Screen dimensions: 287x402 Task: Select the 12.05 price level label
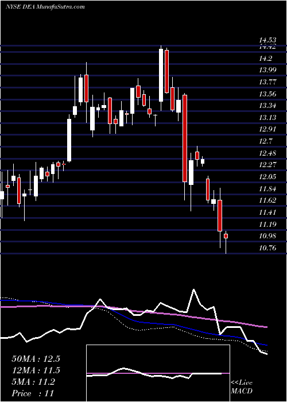[267, 177]
